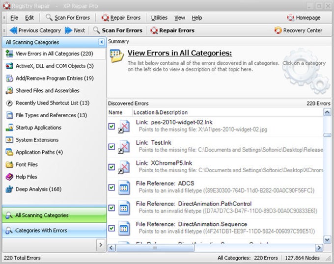Open the Help menu
Viewport: 334px width, 264px height.
[197, 18]
